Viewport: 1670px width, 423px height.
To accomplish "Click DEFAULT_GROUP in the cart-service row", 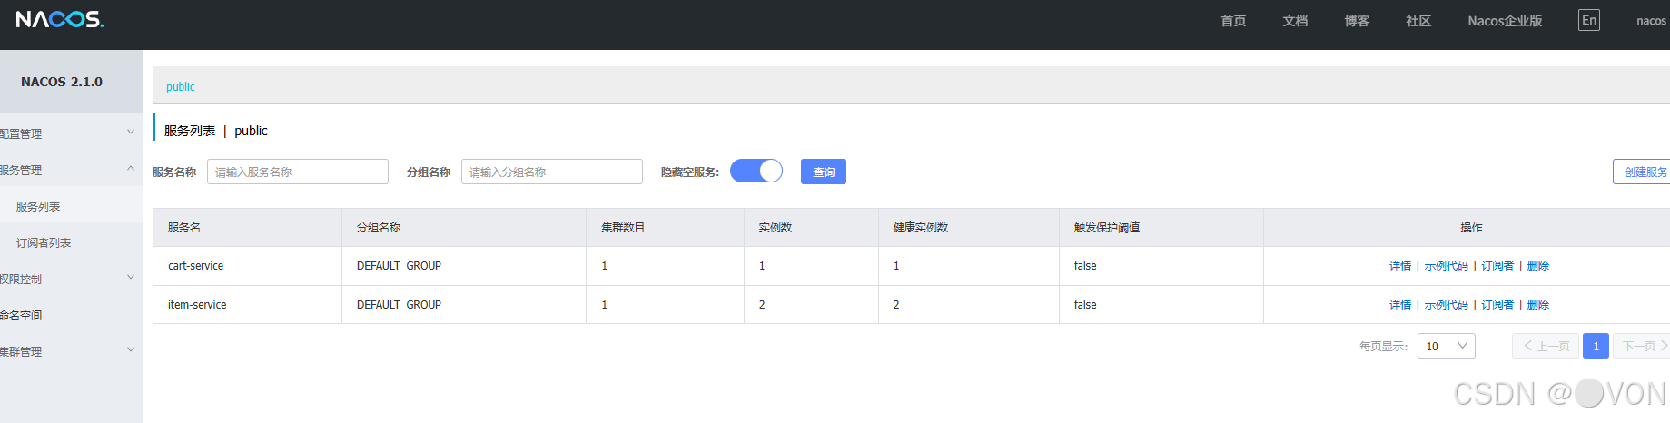I will pyautogui.click(x=399, y=266).
